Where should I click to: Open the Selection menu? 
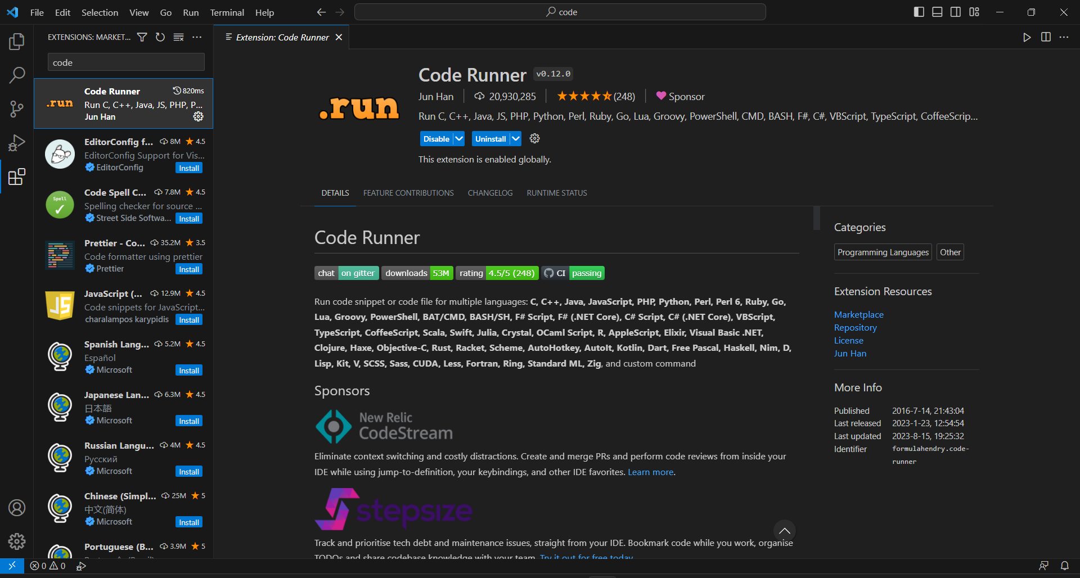point(100,12)
